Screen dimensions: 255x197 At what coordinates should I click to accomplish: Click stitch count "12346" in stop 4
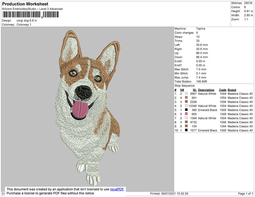pyautogui.click(x=193, y=106)
